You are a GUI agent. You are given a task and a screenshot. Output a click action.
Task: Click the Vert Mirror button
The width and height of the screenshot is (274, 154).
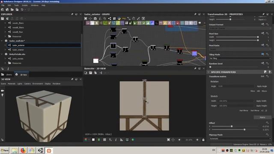coord(255,110)
